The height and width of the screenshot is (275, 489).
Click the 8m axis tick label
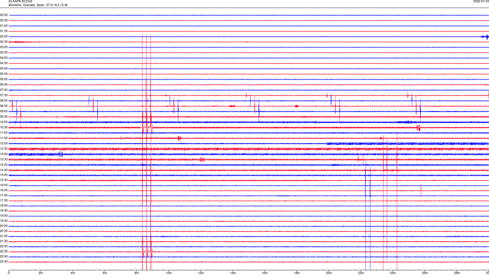pyautogui.click(x=137, y=273)
